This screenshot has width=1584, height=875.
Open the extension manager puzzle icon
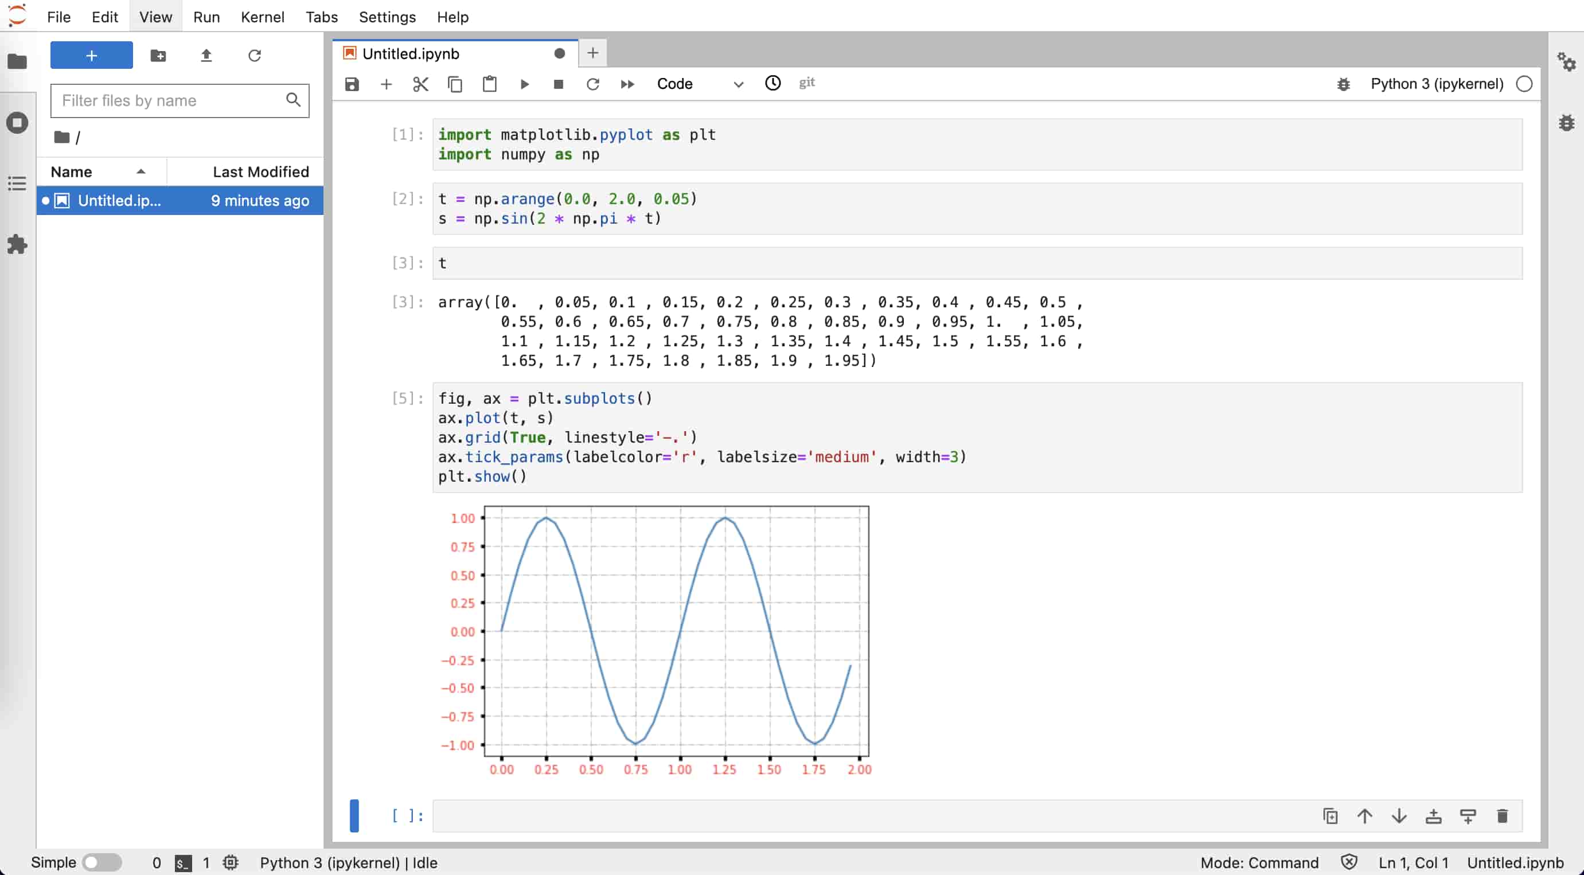17,244
